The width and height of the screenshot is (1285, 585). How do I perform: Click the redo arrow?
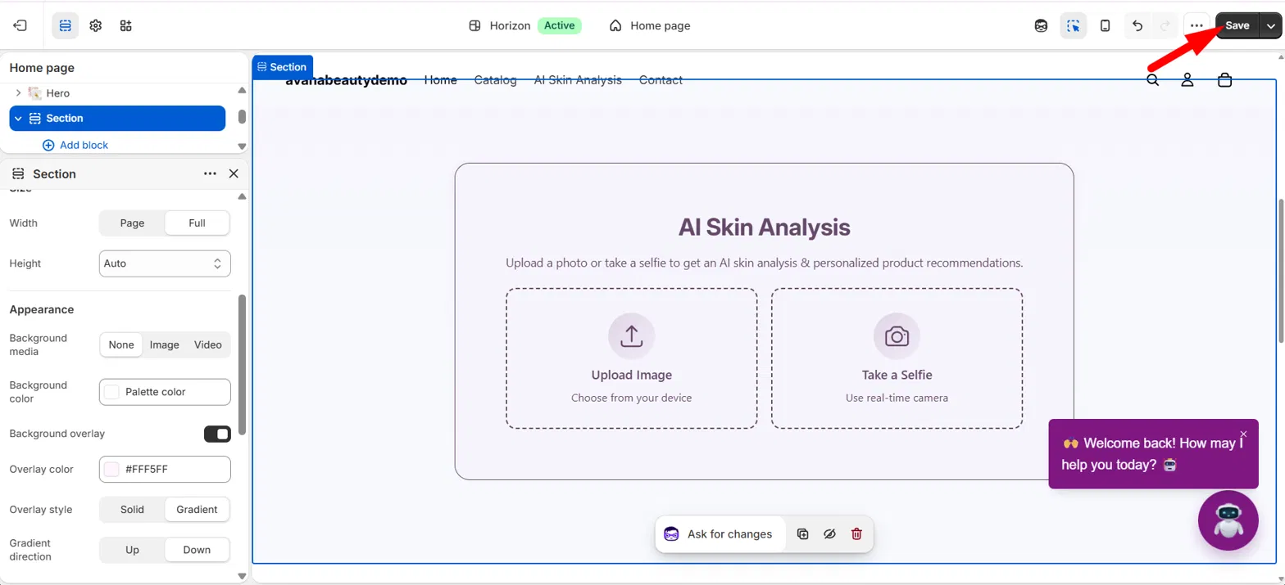coord(1165,25)
